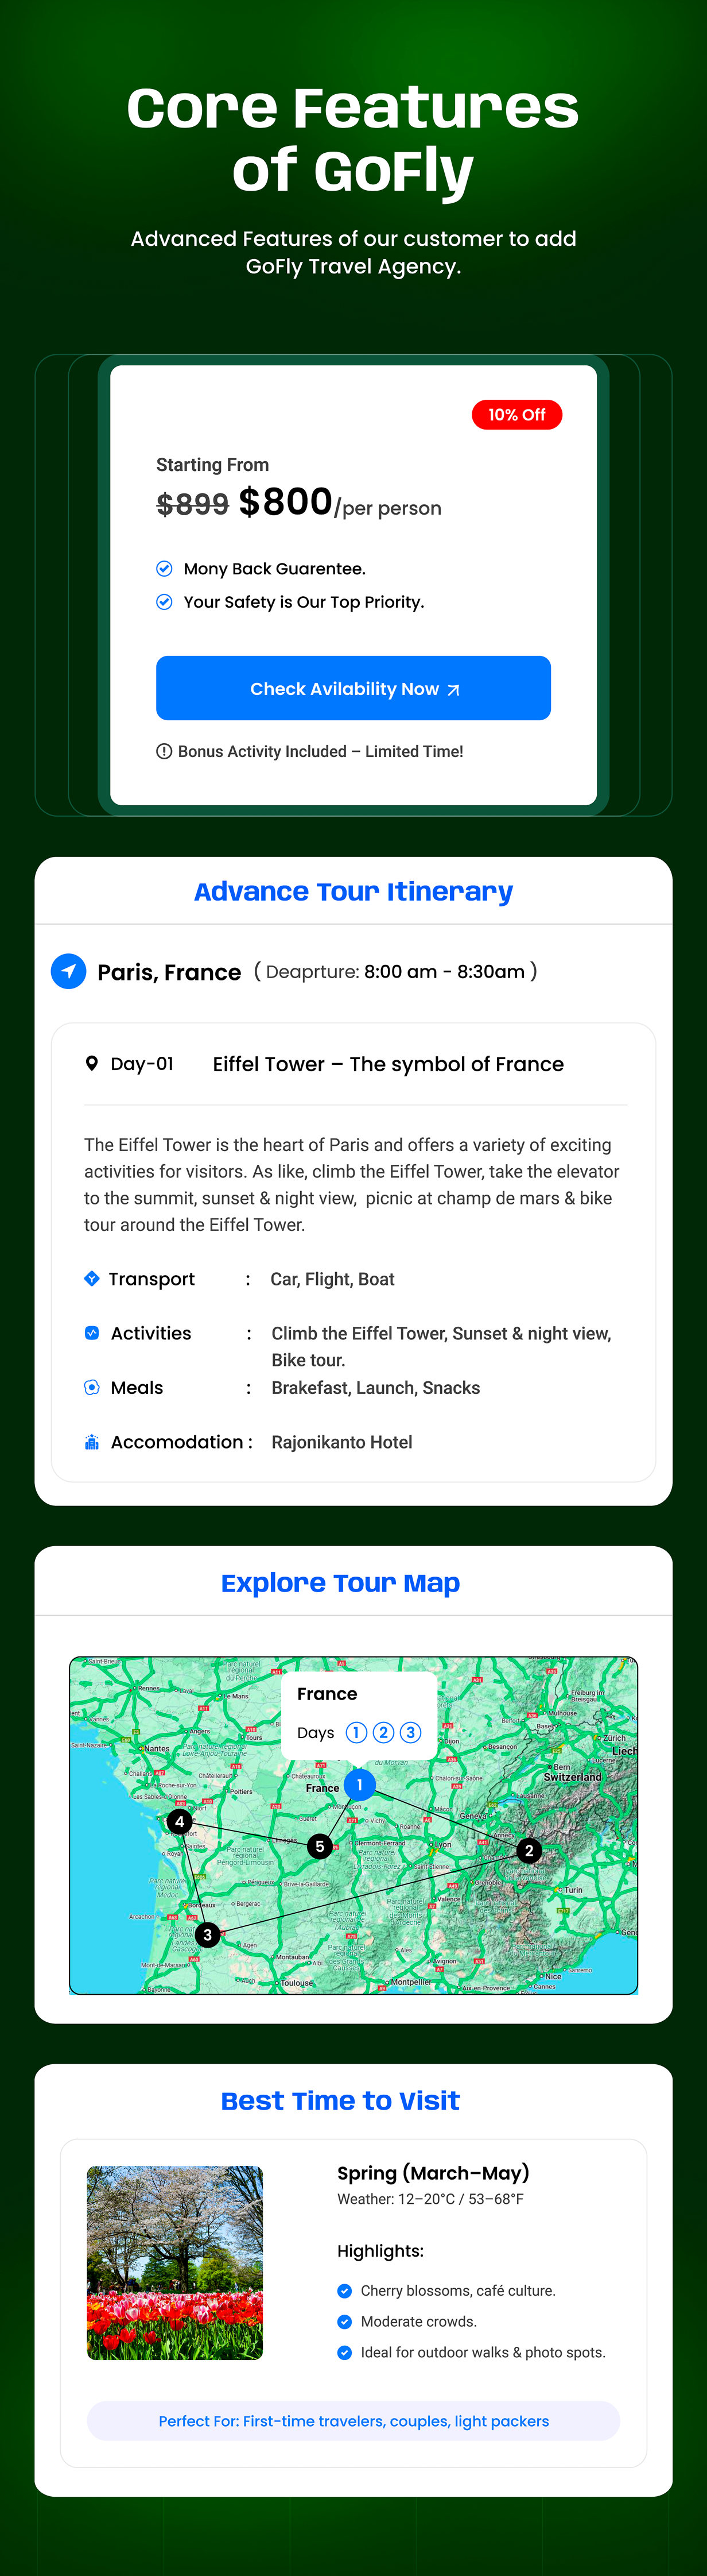Image resolution: width=707 pixels, height=2576 pixels.
Task: Open the Advance Tour Itinerary section
Action: click(x=353, y=891)
